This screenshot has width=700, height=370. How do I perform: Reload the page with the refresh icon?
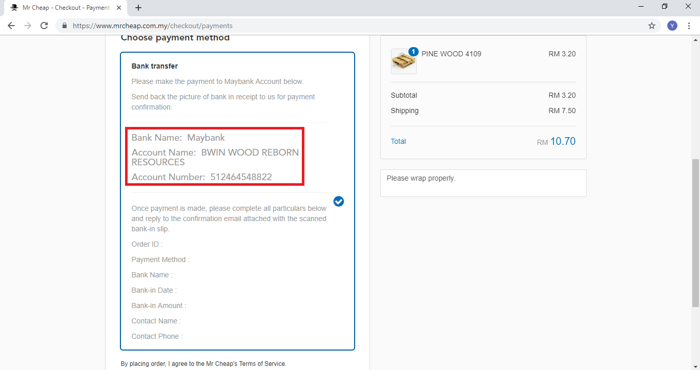[44, 26]
